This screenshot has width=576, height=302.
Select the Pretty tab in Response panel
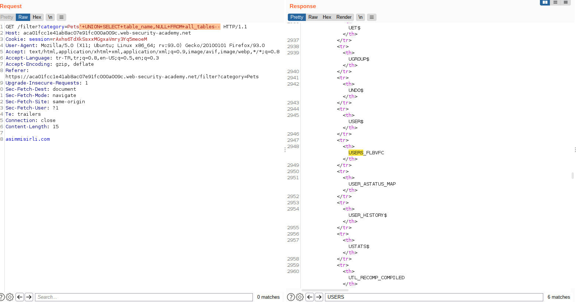click(297, 17)
